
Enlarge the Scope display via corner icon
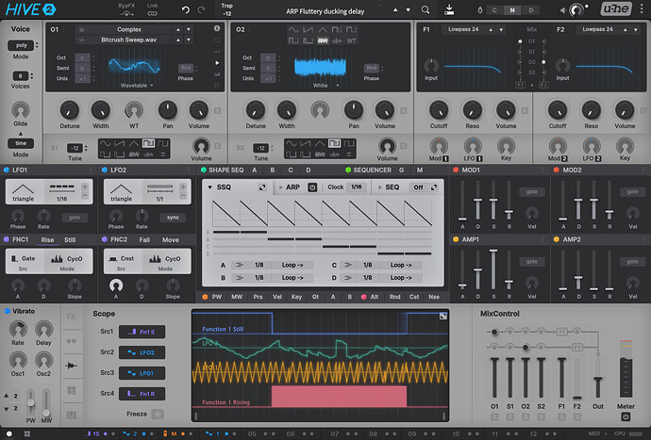(x=443, y=316)
